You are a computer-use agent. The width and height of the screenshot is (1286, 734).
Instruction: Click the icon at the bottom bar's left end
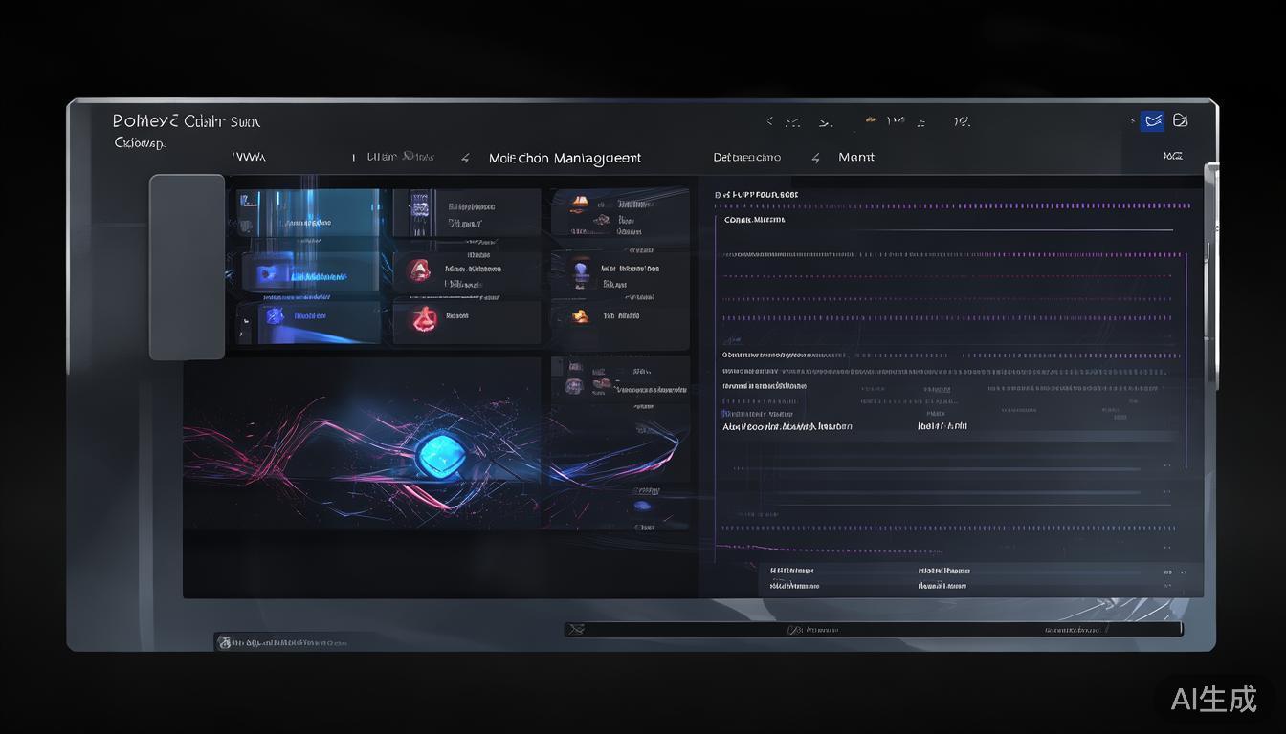click(x=576, y=630)
